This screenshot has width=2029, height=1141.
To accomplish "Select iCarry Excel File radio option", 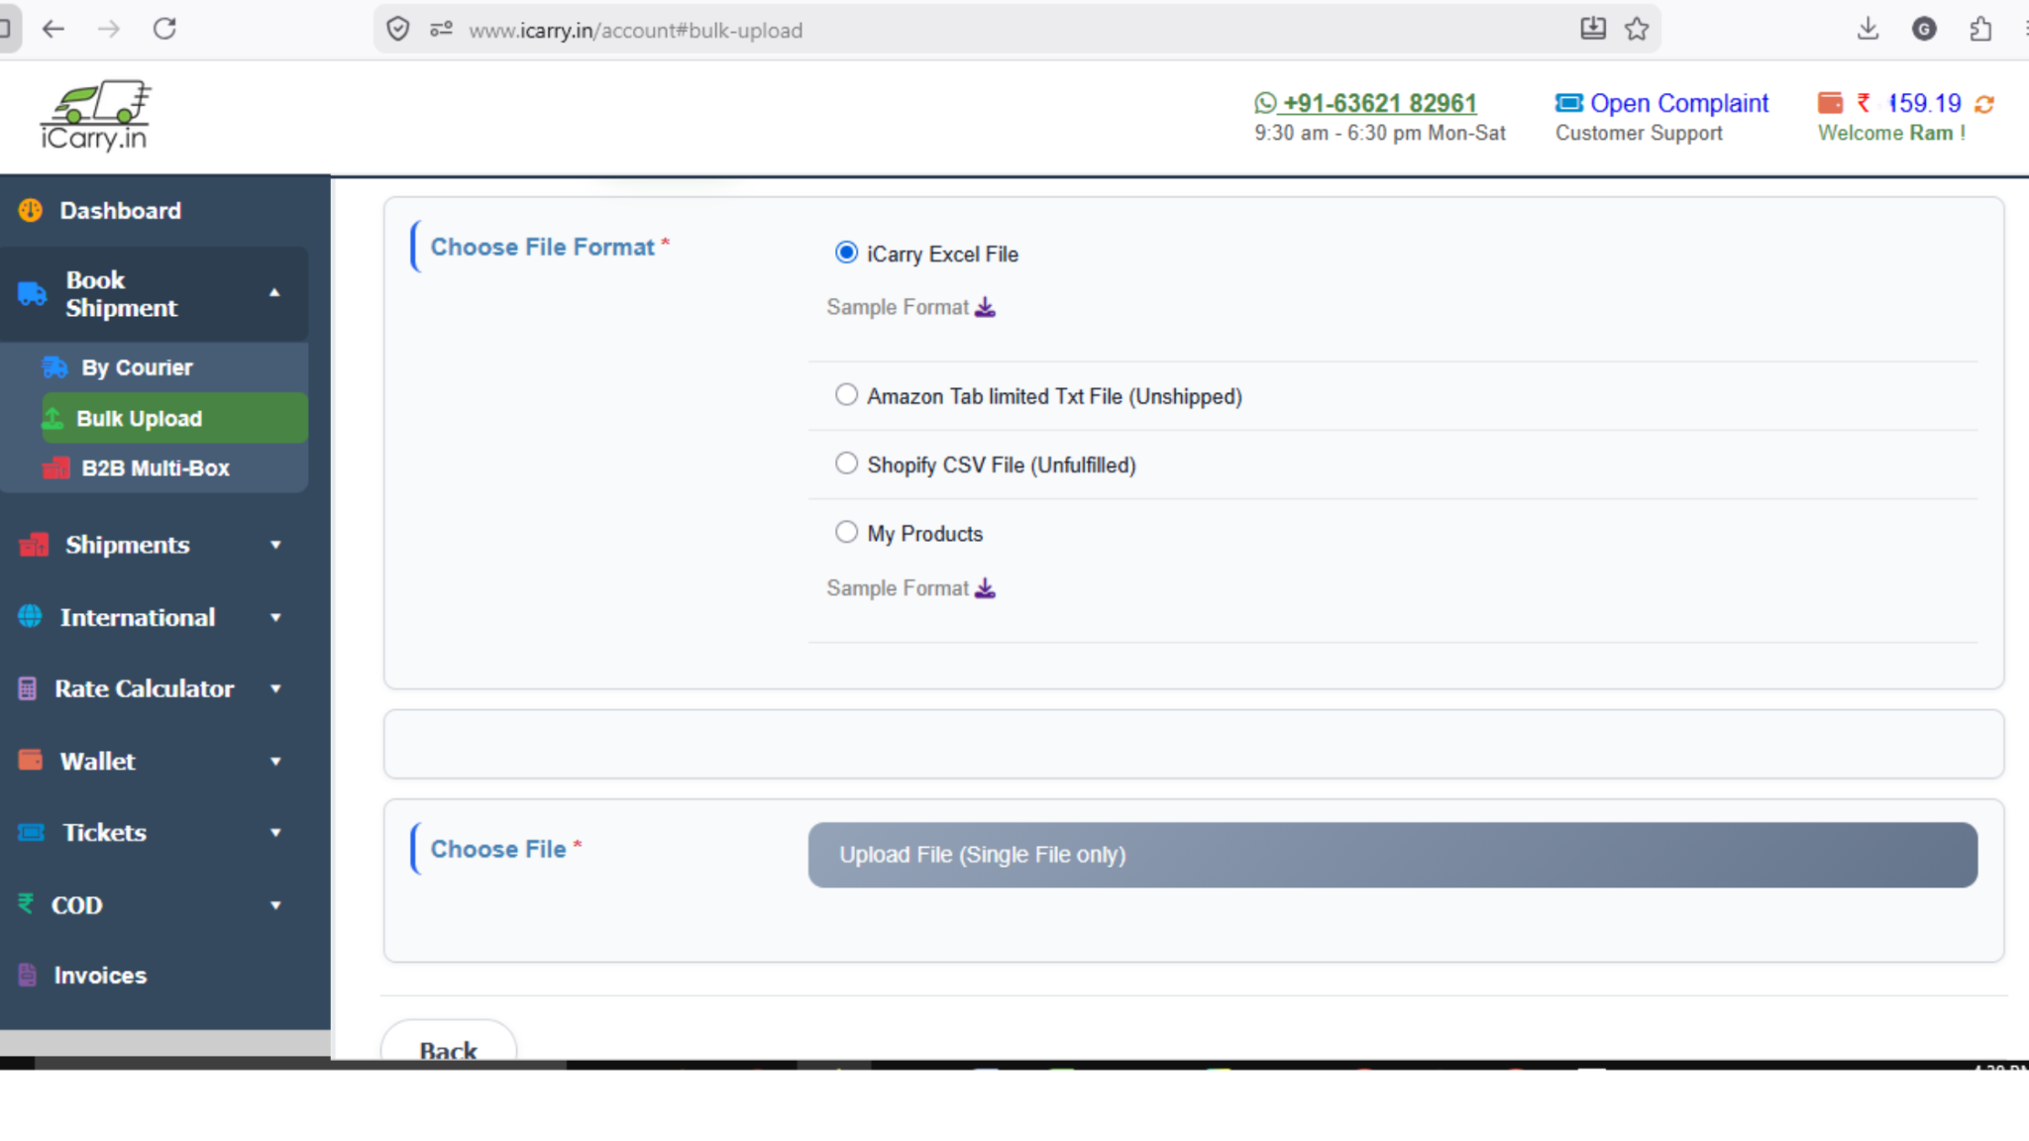I will [846, 253].
